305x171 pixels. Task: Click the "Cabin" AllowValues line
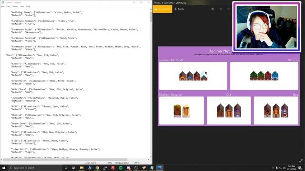pos(38,64)
